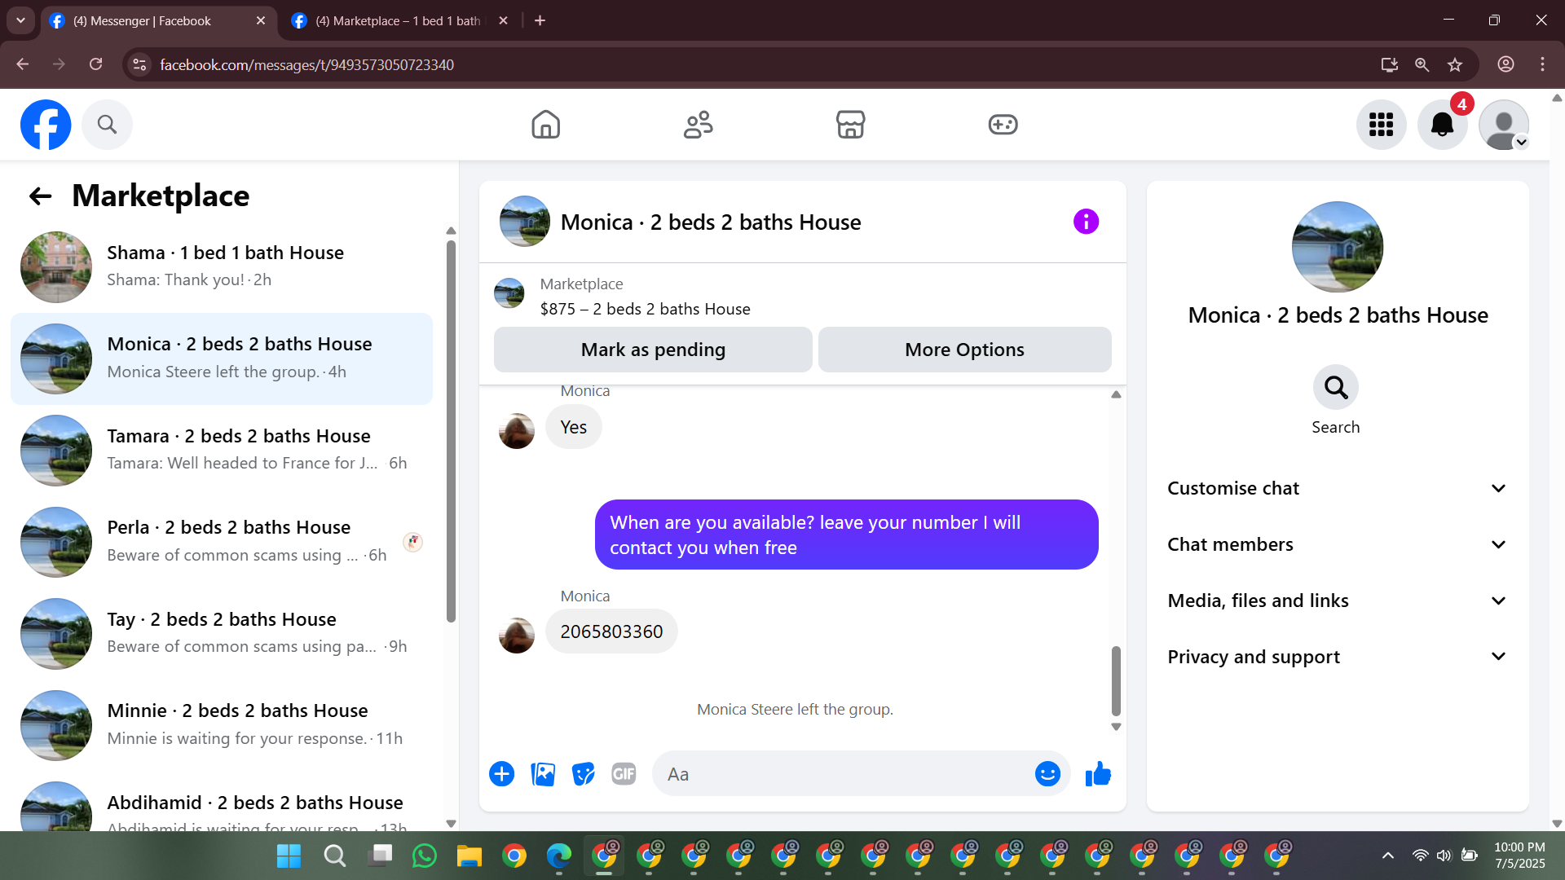This screenshot has height=880, width=1565.
Task: Click Mark as pending button
Action: (x=653, y=350)
